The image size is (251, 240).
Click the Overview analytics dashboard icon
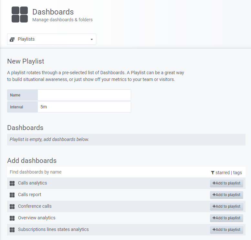click(x=12, y=218)
